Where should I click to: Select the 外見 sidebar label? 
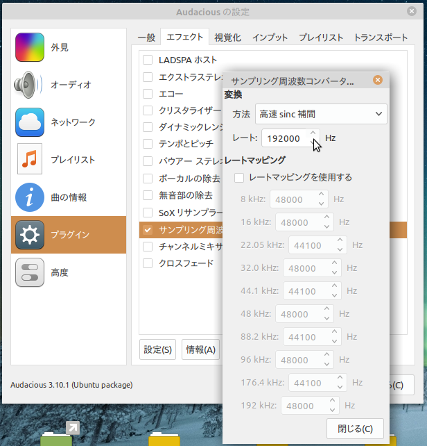(60, 47)
